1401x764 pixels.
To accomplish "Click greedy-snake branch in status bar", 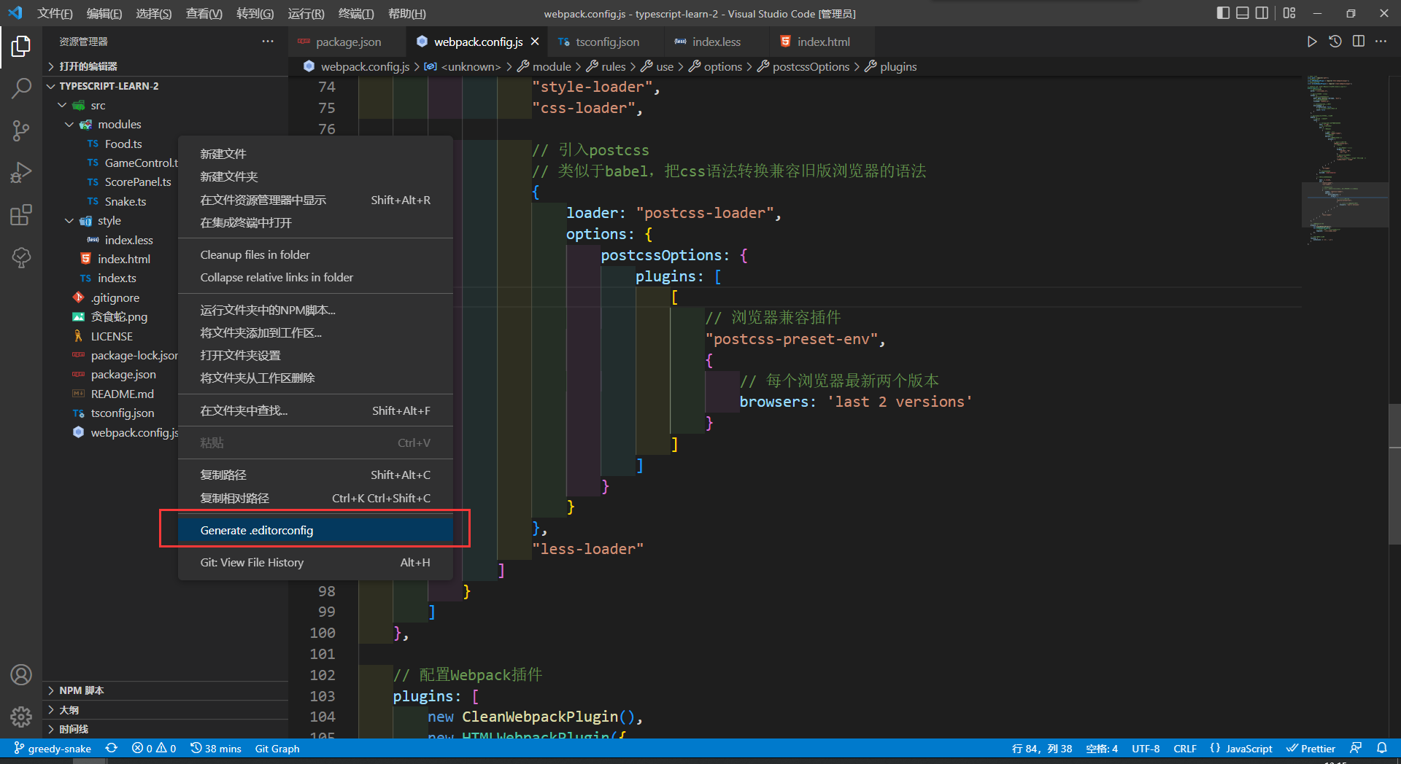I will point(53,749).
